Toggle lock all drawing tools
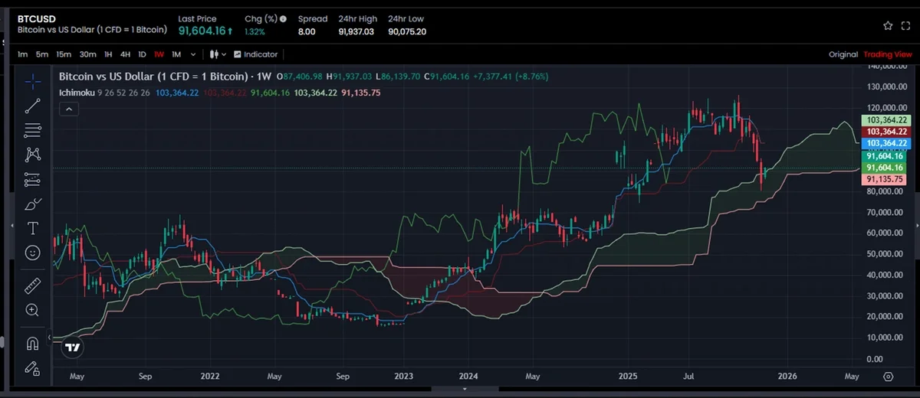 point(32,368)
